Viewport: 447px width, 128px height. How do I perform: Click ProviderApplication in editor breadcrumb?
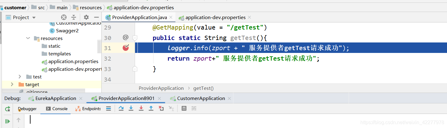pos(161,88)
